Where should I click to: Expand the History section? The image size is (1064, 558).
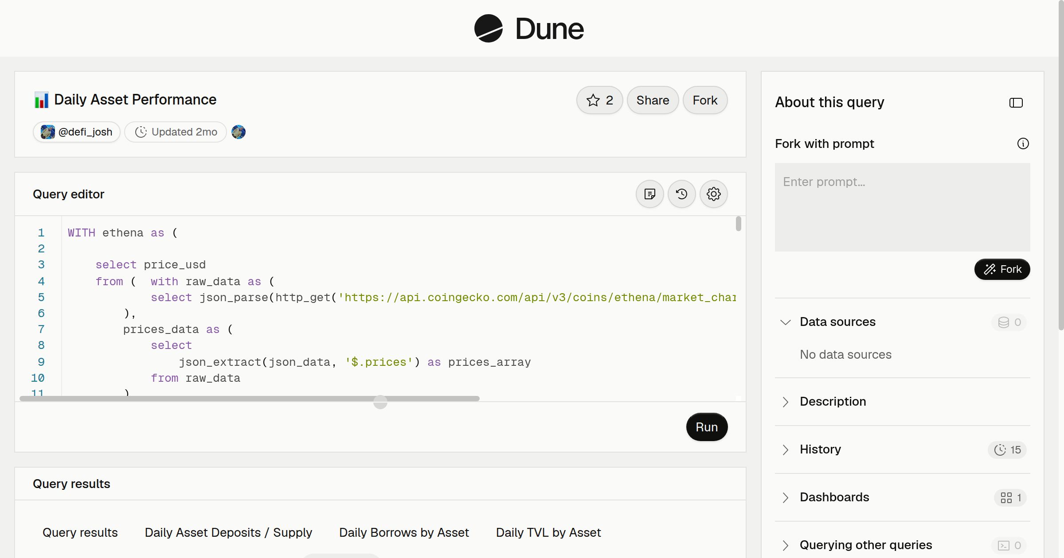[x=785, y=449]
